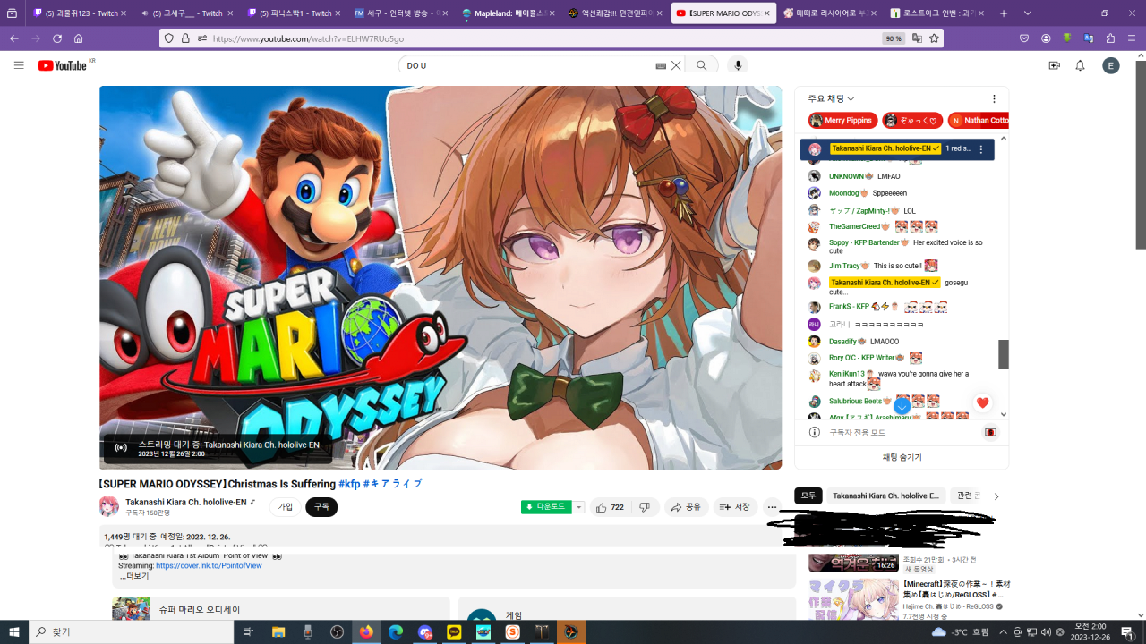Click the voice search microphone icon
The image size is (1146, 644).
click(738, 65)
